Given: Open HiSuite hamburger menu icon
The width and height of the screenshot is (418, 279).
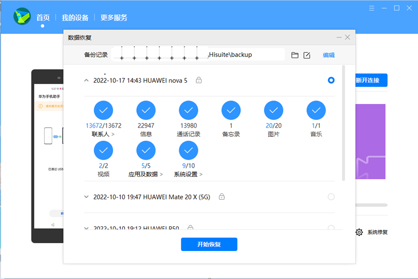Looking at the screenshot, I should pyautogui.click(x=372, y=8).
